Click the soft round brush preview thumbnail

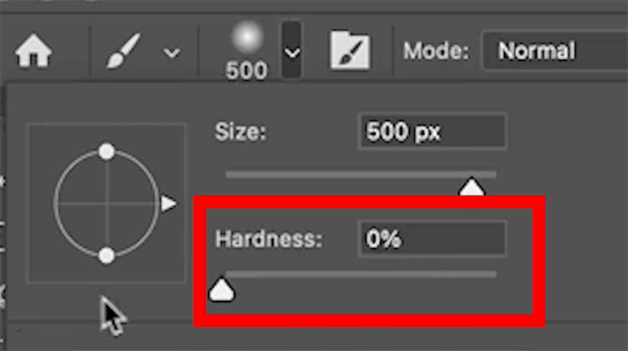pyautogui.click(x=248, y=38)
